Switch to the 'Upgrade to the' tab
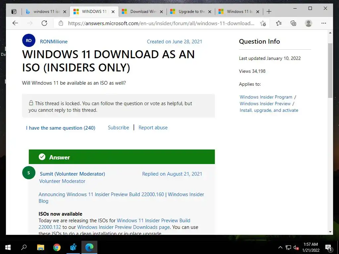Viewport: 339px width, 254px height. point(191,12)
